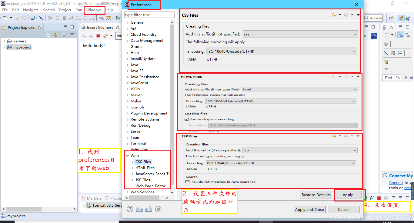Open the terminal monitor icon in toolbar

[32, 18]
